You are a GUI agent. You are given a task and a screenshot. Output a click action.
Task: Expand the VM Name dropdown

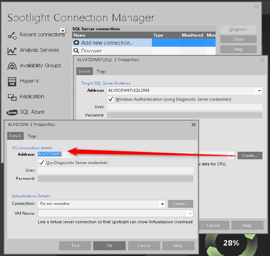coord(190,214)
